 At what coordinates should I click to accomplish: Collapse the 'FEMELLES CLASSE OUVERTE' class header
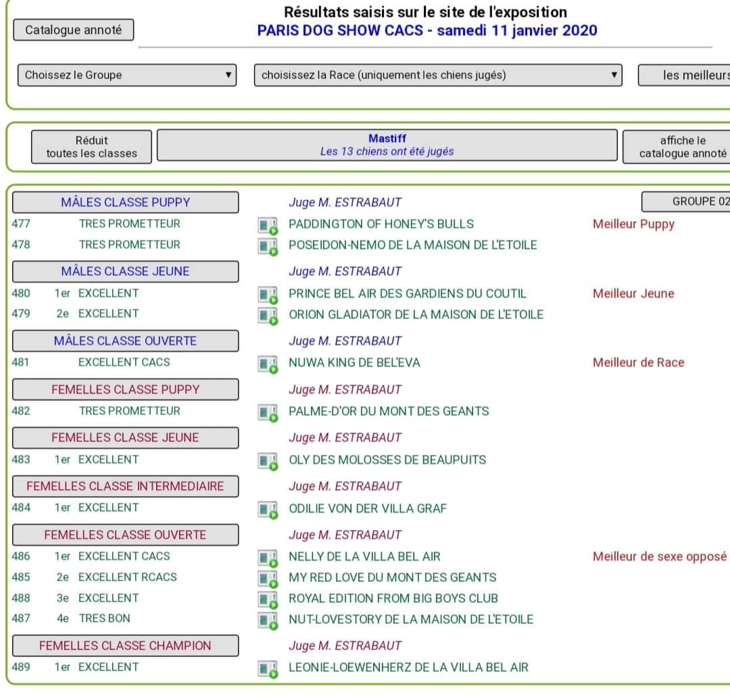[x=126, y=535]
